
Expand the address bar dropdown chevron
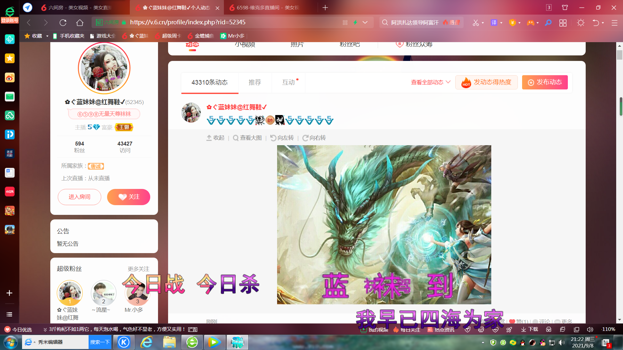pos(365,23)
